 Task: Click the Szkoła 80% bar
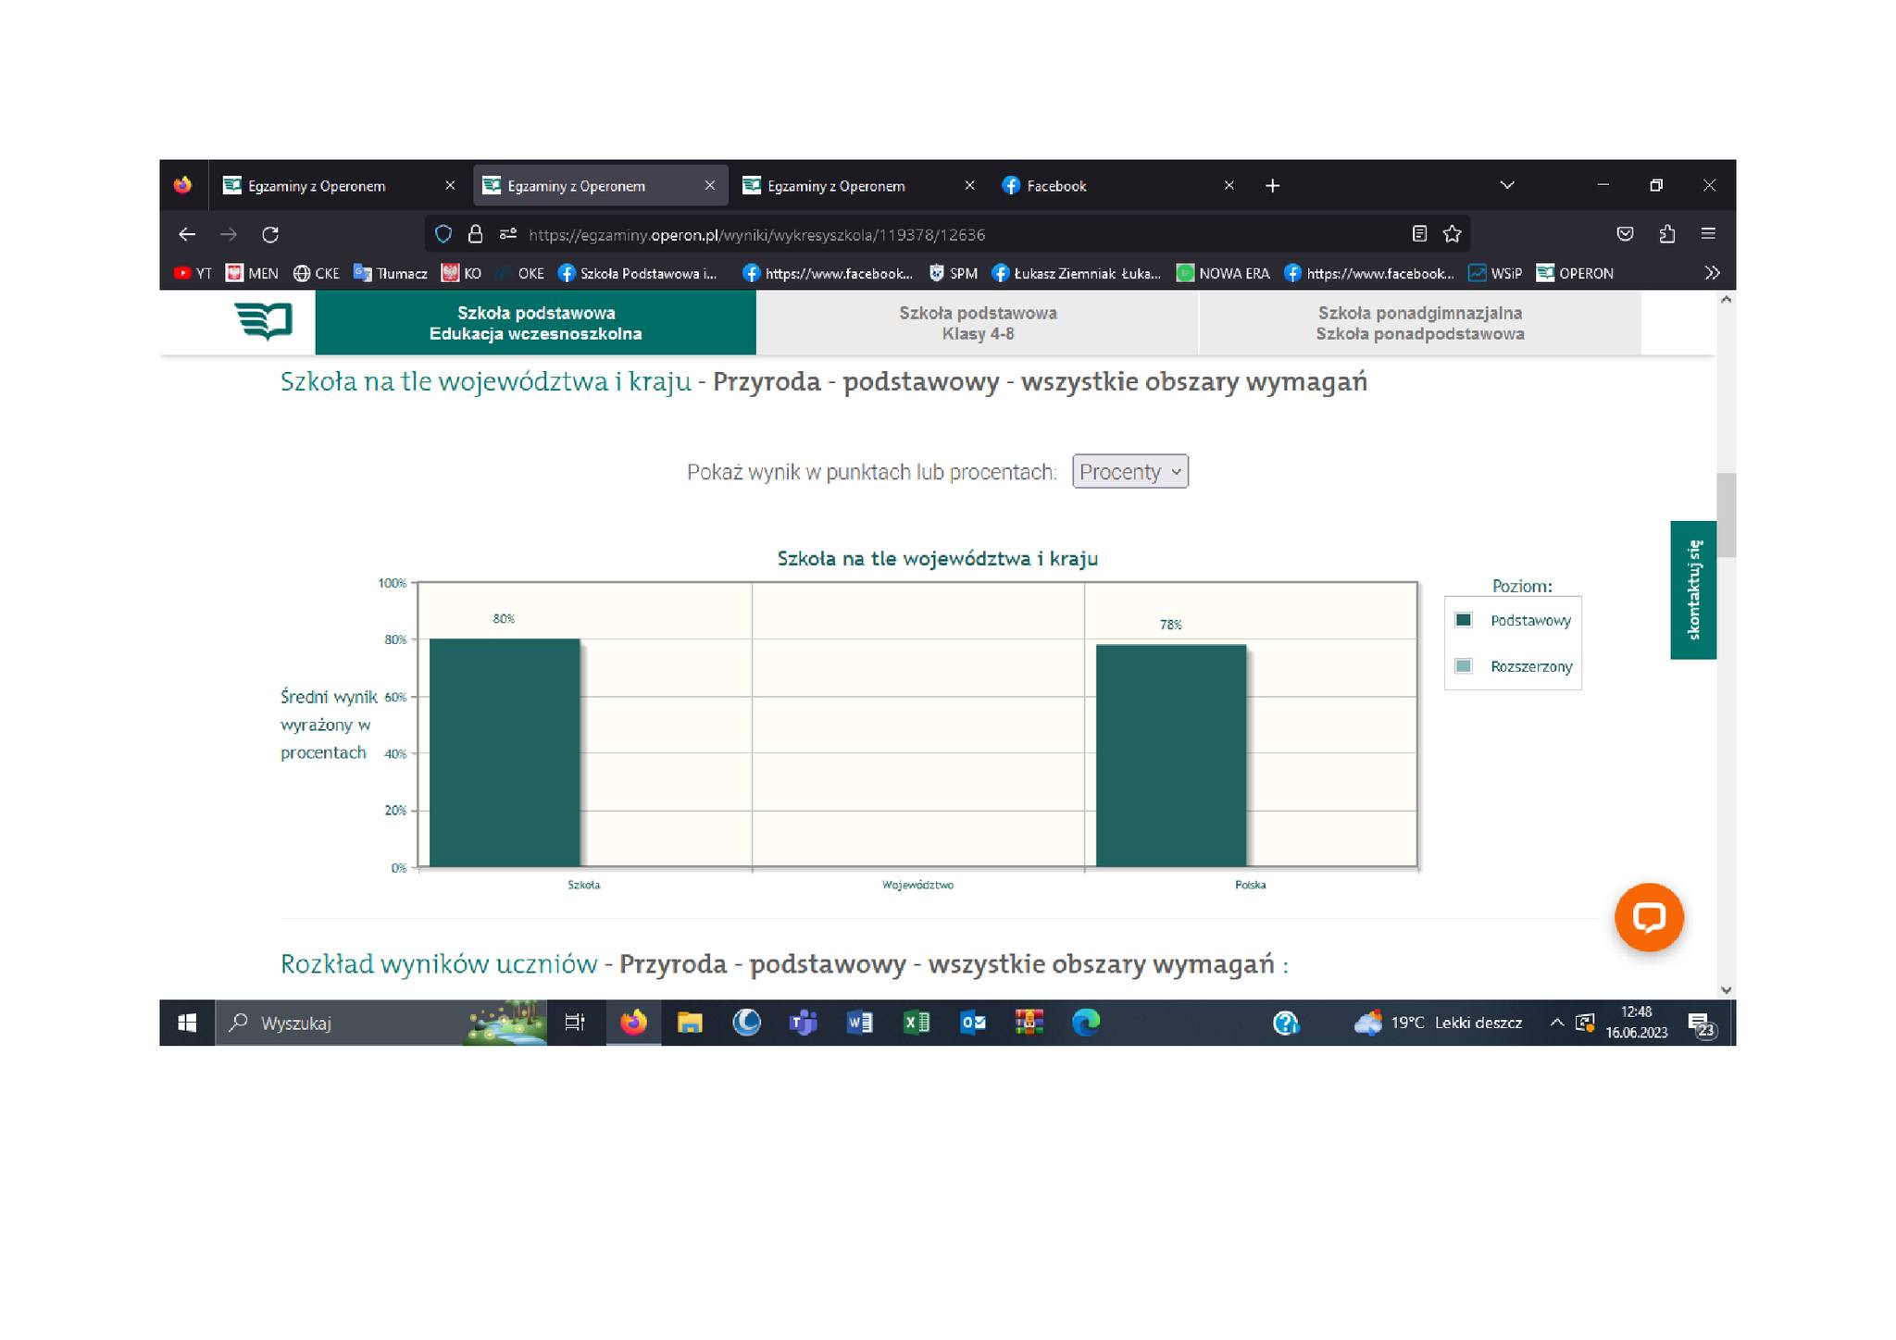[505, 752]
